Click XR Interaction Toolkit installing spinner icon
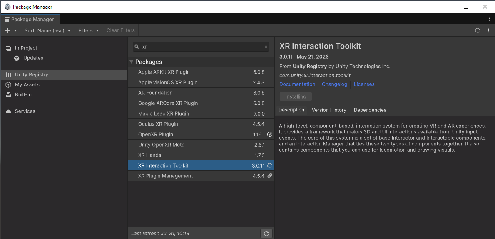495x239 pixels. point(270,165)
